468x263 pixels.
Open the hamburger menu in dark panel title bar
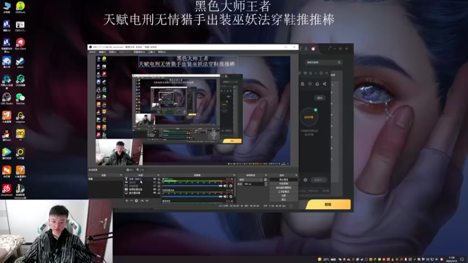pos(311,73)
